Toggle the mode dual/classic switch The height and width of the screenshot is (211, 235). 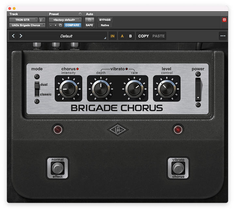[37, 89]
